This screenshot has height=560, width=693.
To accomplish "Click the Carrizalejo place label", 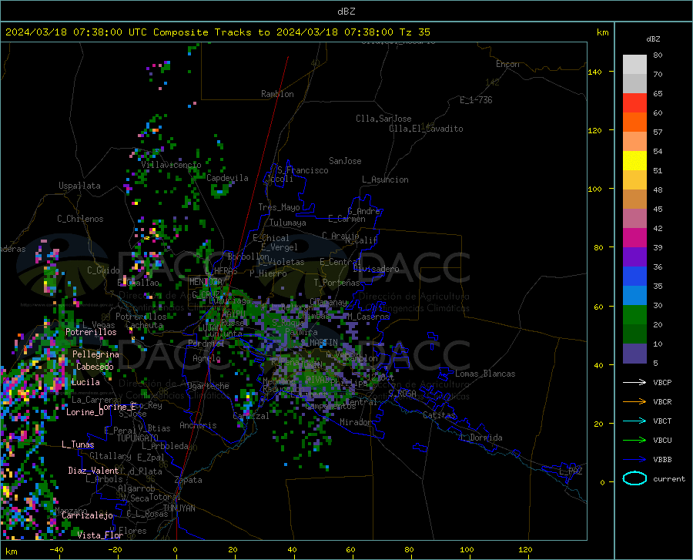I will coord(87,515).
